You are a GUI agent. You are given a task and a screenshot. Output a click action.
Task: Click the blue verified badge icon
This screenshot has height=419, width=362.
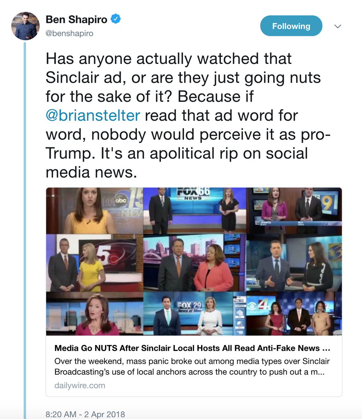click(116, 19)
